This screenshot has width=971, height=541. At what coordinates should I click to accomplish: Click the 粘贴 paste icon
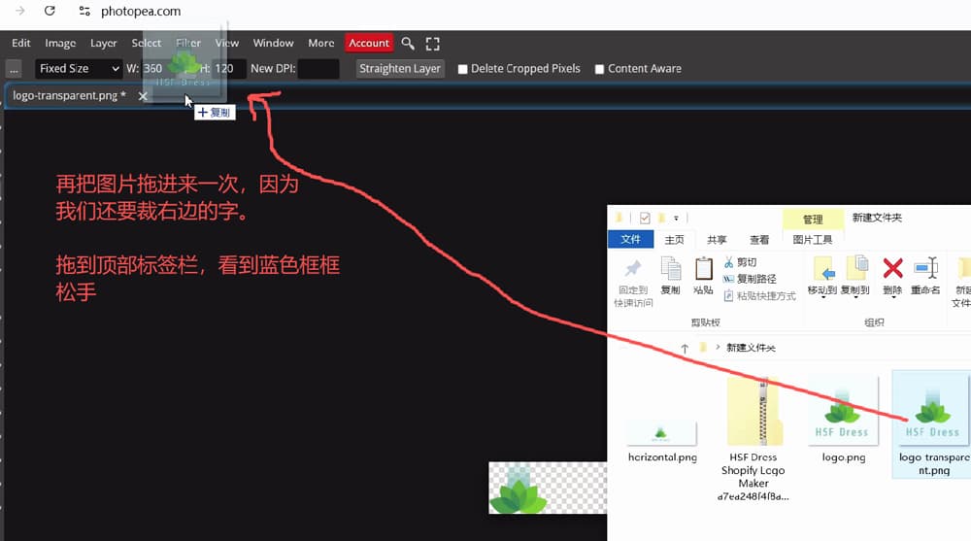(703, 275)
